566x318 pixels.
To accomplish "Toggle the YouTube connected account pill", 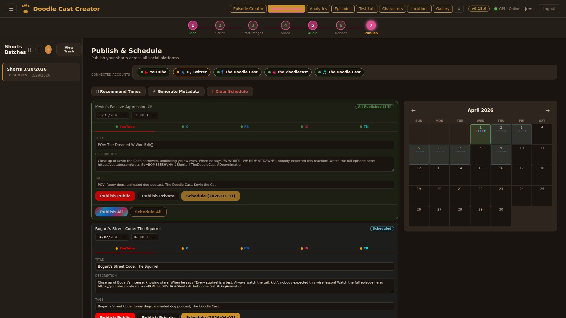I will pyautogui.click(x=153, y=72).
